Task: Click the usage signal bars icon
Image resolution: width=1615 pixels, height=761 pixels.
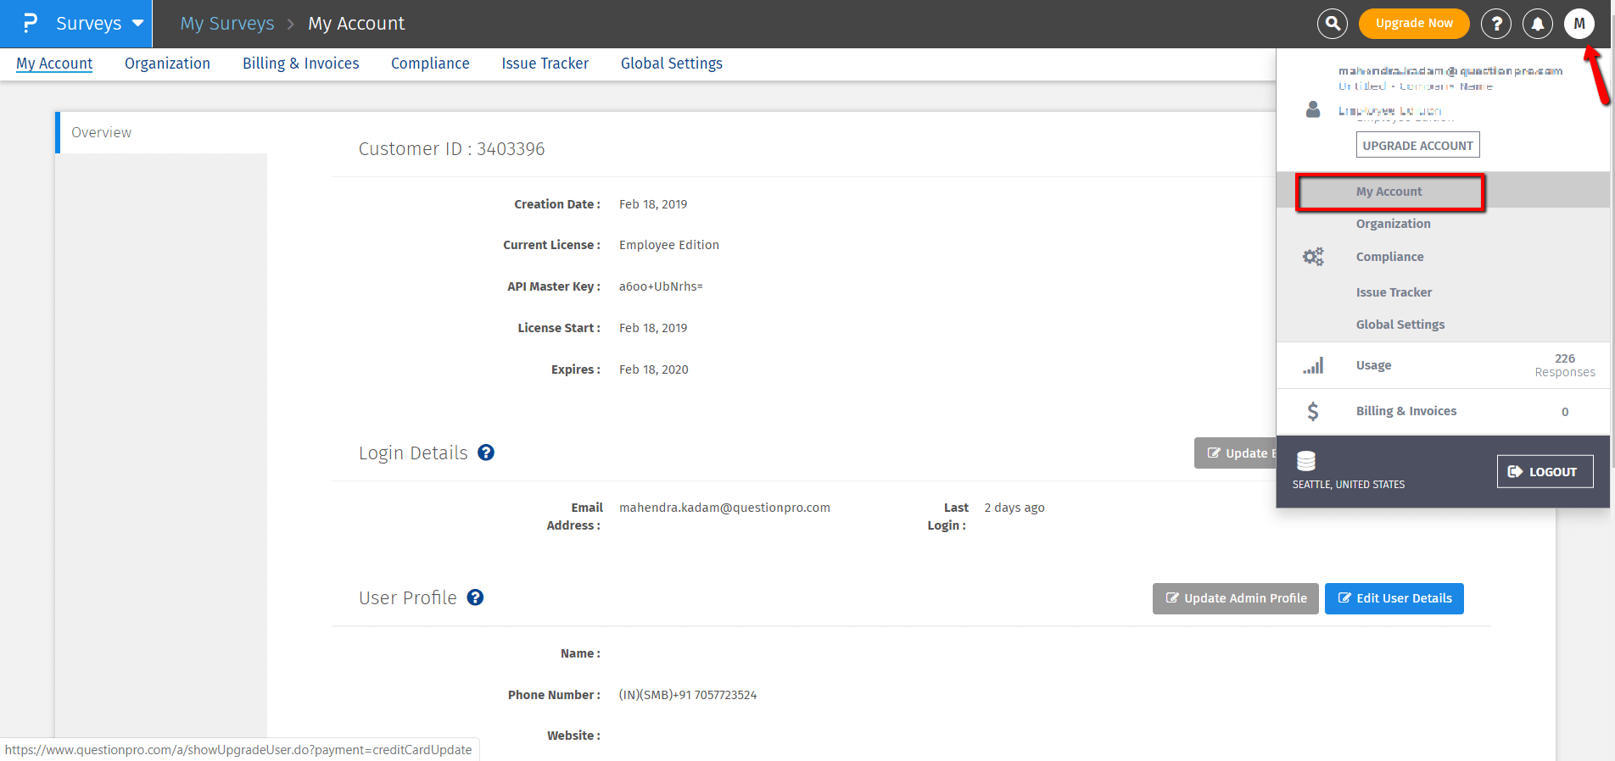Action: click(1313, 366)
